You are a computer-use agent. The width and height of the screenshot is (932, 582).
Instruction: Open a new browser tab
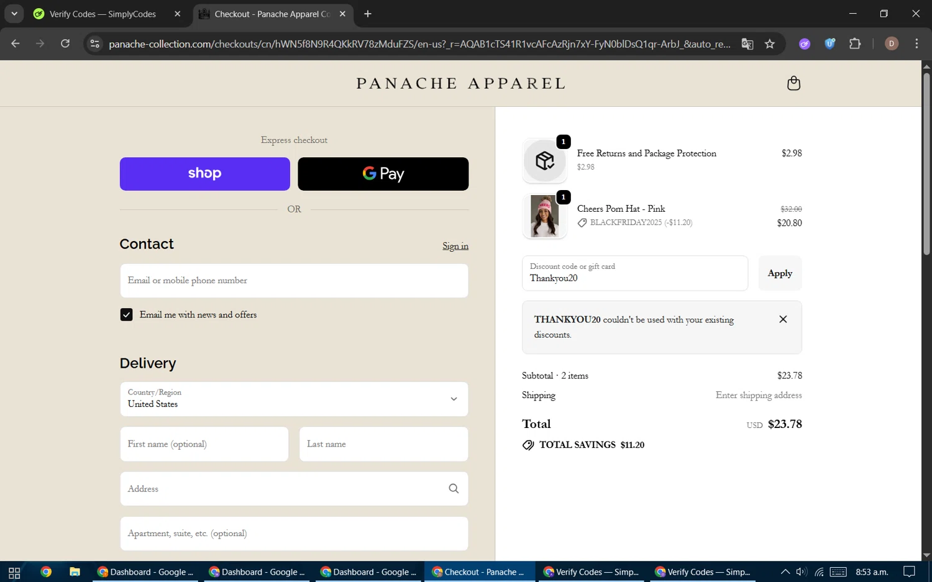coord(368,14)
